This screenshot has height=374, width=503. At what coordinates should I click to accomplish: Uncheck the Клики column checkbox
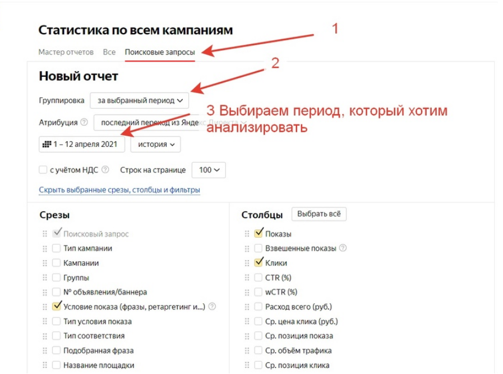point(259,263)
